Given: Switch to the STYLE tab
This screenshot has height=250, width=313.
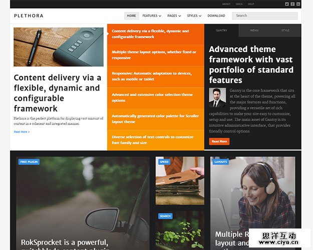Looking at the screenshot, I should (x=285, y=30).
